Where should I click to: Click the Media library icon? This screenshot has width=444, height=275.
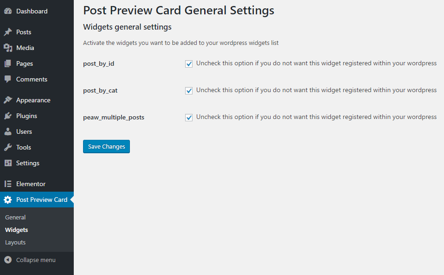point(8,48)
